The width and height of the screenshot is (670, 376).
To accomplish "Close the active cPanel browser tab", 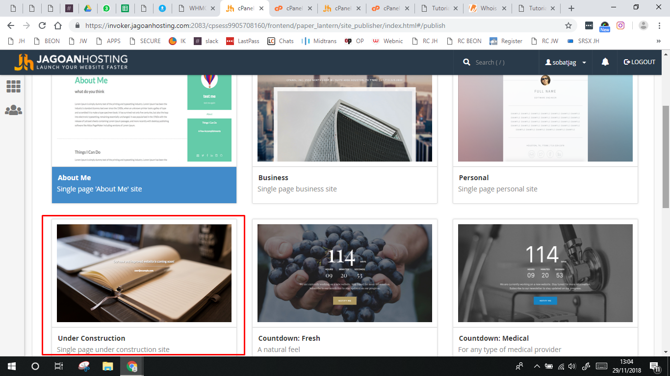I will (262, 8).
